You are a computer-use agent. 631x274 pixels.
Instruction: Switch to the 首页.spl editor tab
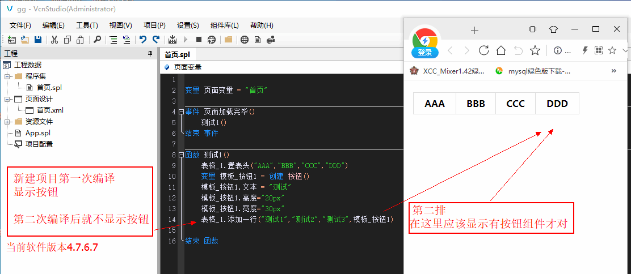point(177,54)
